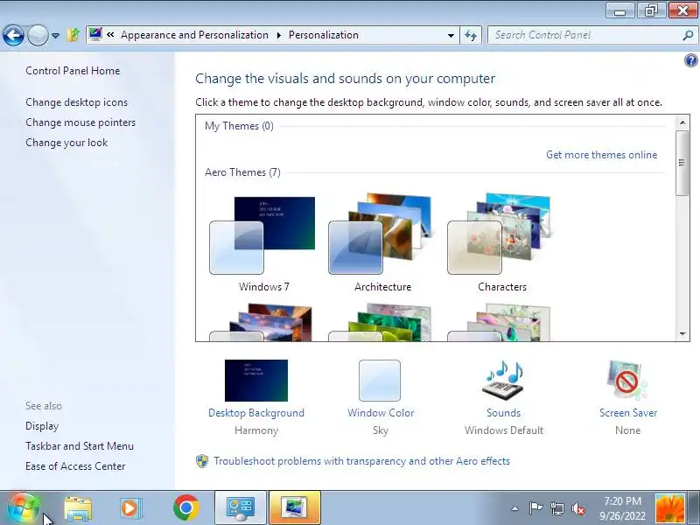Click the flower icon in the taskbar corner
Image resolution: width=700 pixels, height=525 pixels.
(x=669, y=509)
